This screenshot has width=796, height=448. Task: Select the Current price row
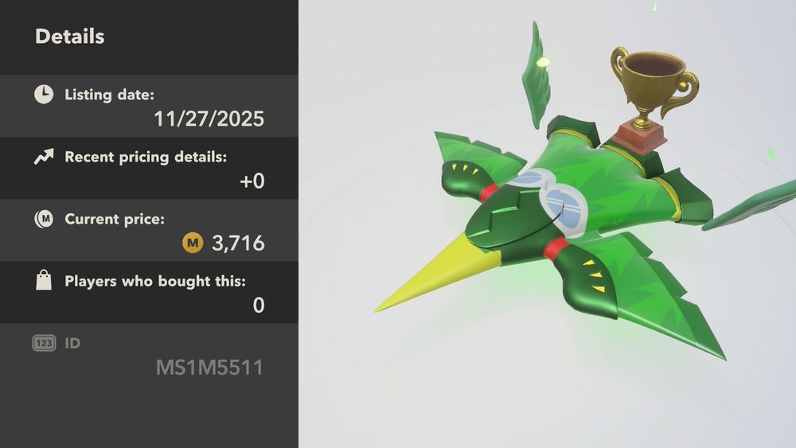149,231
